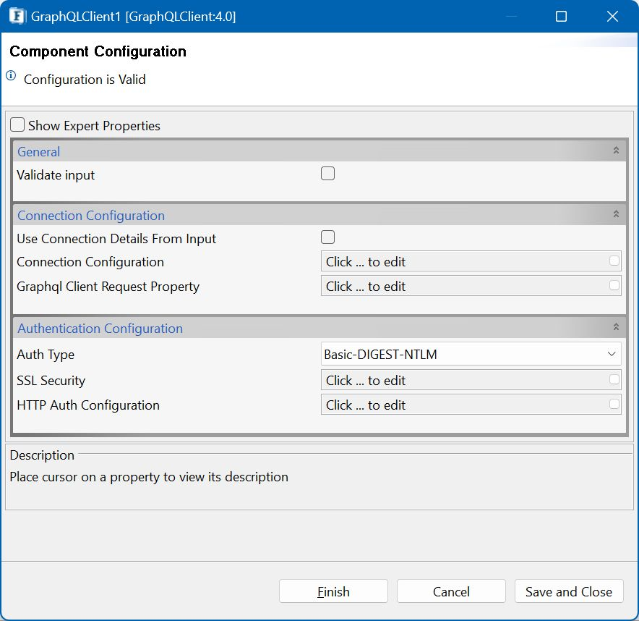Viewport: 639px width, 621px height.
Task: Open the HTTP Auth Configuration edit button
Action: 614,405
